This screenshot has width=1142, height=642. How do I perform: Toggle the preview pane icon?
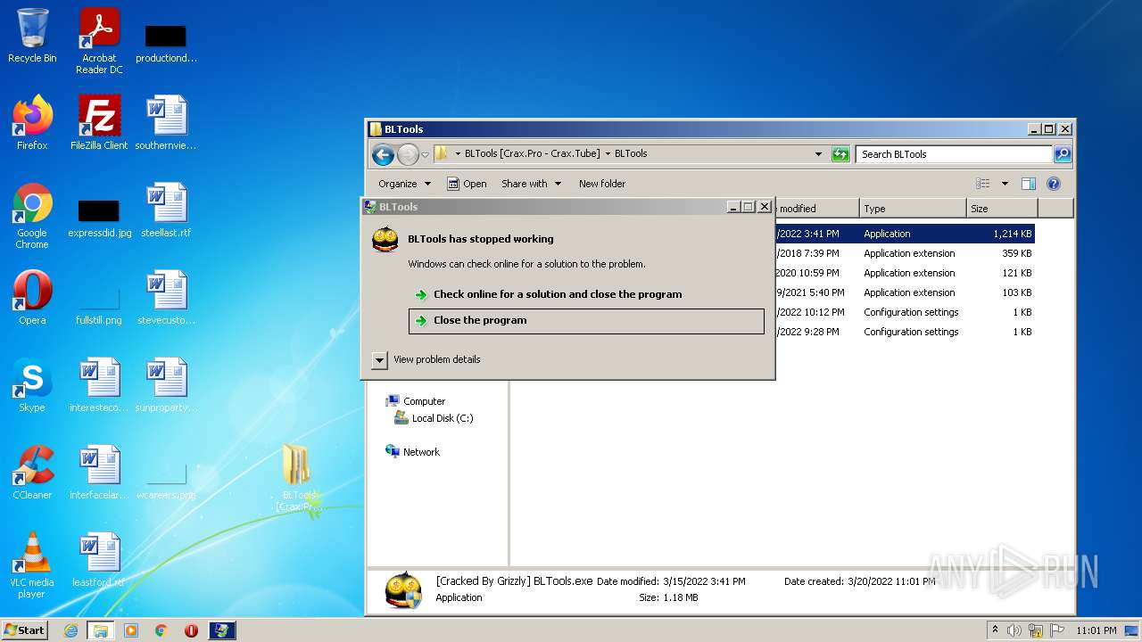1028,184
